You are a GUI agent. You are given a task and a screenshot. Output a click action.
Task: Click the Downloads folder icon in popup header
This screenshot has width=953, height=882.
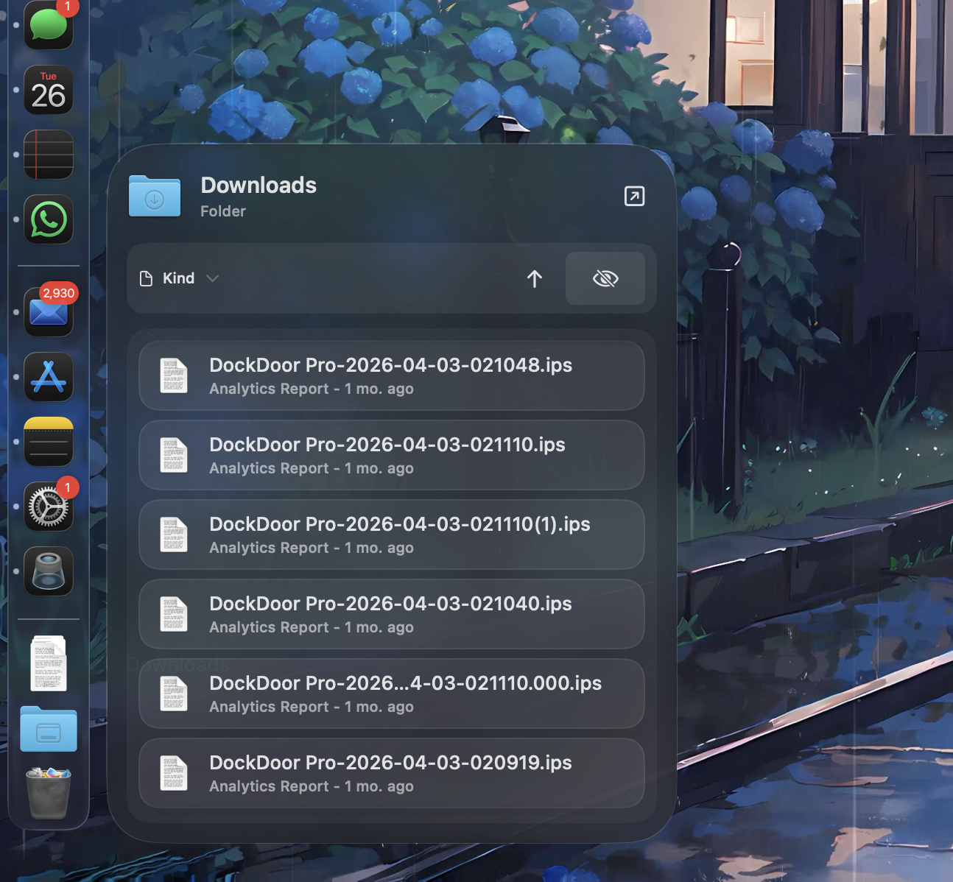coord(155,196)
